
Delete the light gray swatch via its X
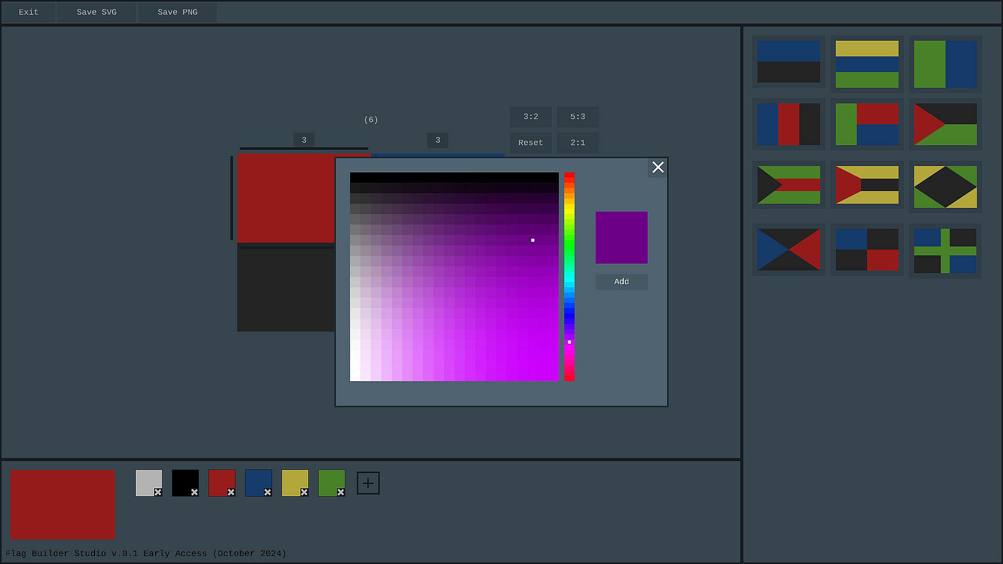pos(158,492)
